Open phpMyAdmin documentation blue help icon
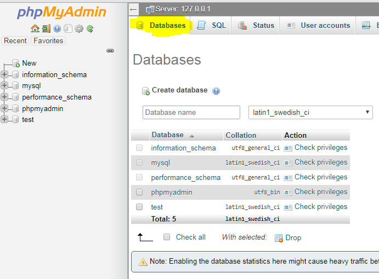 point(57,28)
